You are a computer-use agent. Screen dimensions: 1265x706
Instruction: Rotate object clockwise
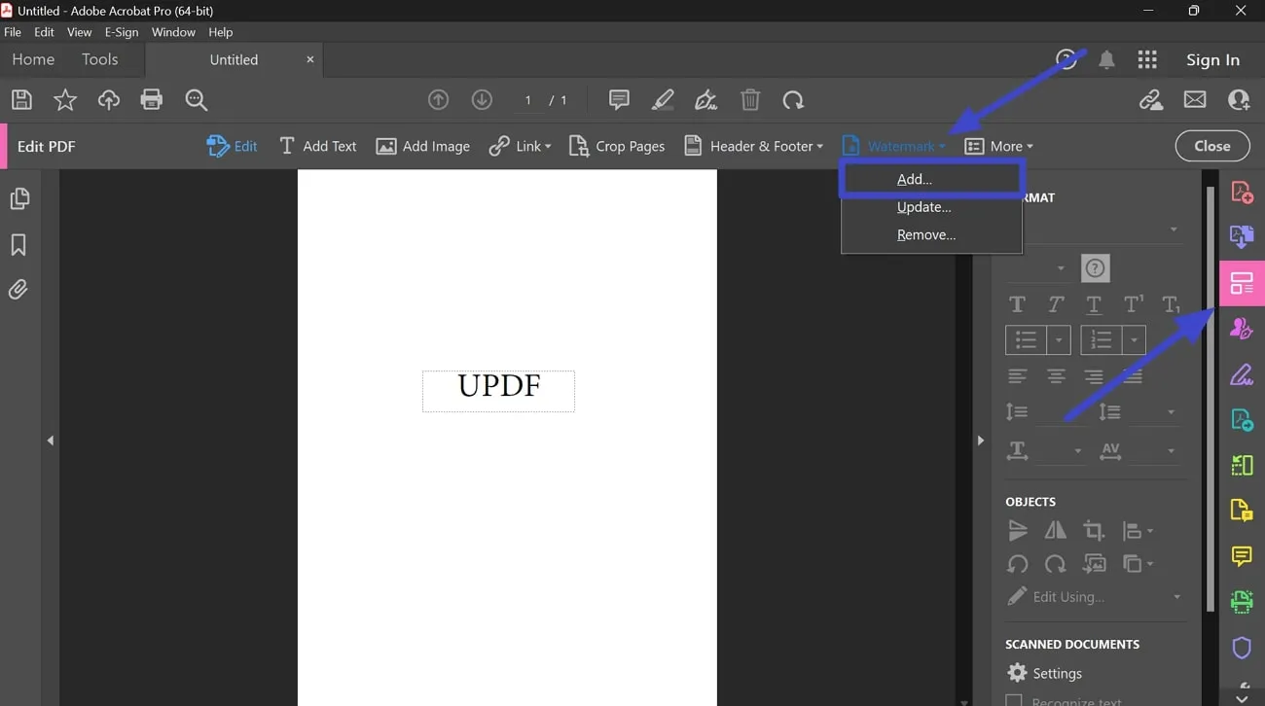pyautogui.click(x=1055, y=564)
